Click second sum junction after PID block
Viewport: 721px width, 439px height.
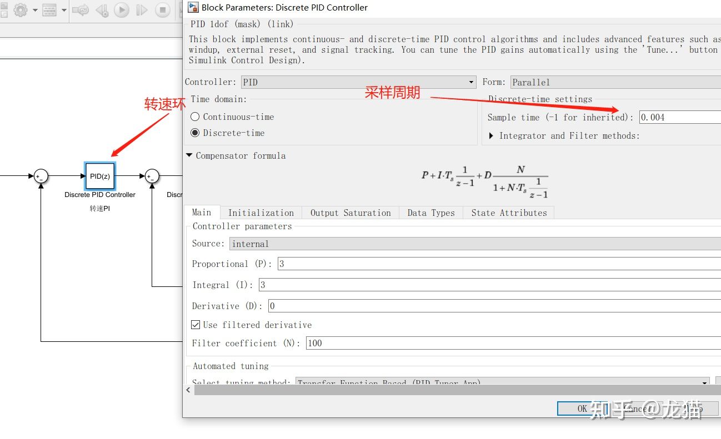coord(152,176)
